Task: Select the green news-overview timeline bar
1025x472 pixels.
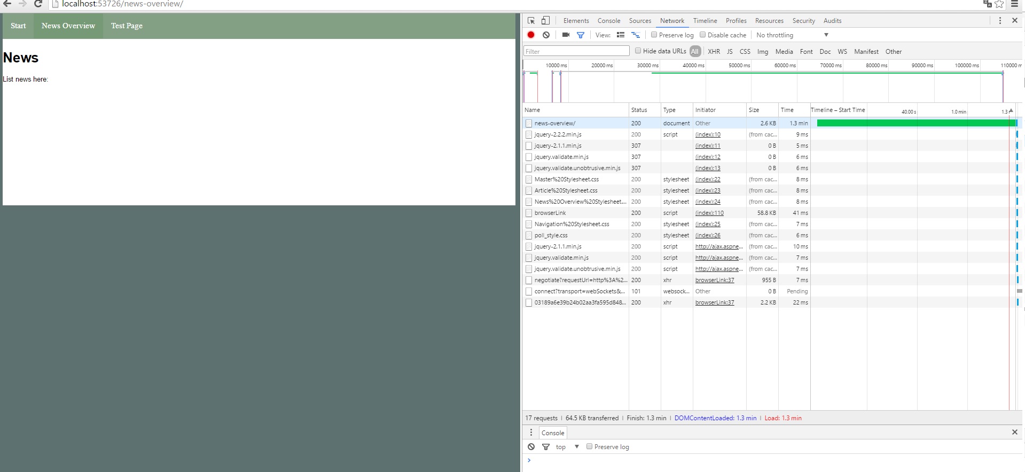Action: click(916, 123)
